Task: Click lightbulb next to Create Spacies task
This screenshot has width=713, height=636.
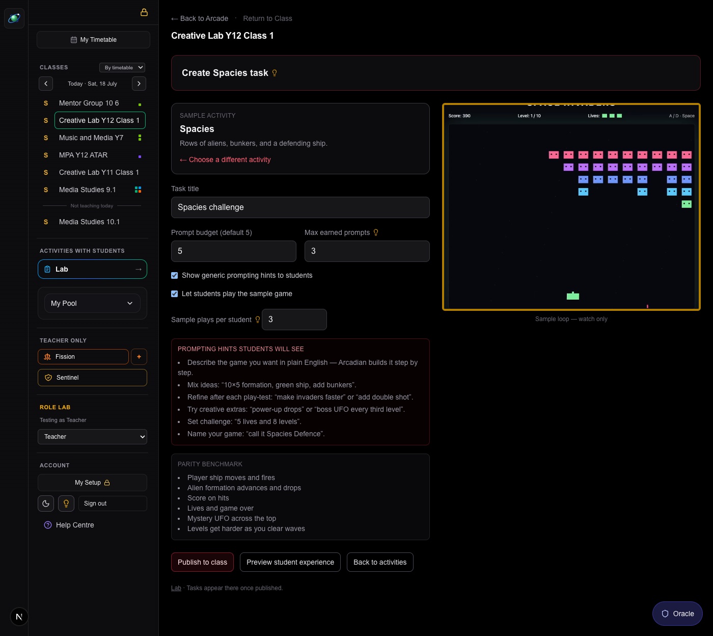Action: click(x=275, y=73)
